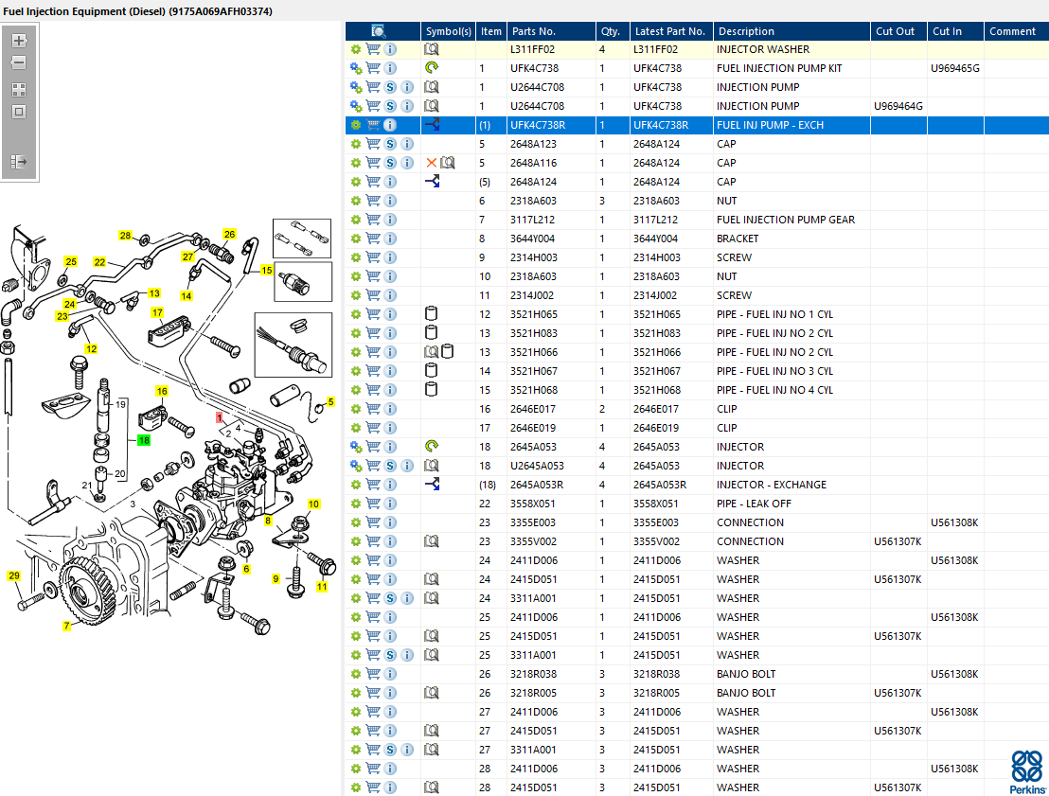The image size is (1049, 796).
Task: Click the Cut In column header
Action: 955,31
